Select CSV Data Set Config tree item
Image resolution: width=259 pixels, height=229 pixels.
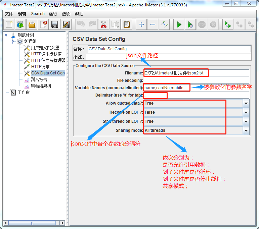[48, 73]
